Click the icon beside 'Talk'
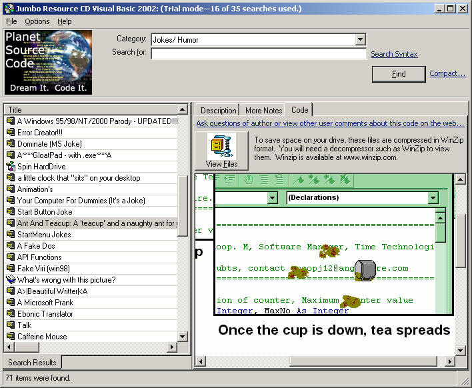The width and height of the screenshot is (472, 388). point(11,325)
